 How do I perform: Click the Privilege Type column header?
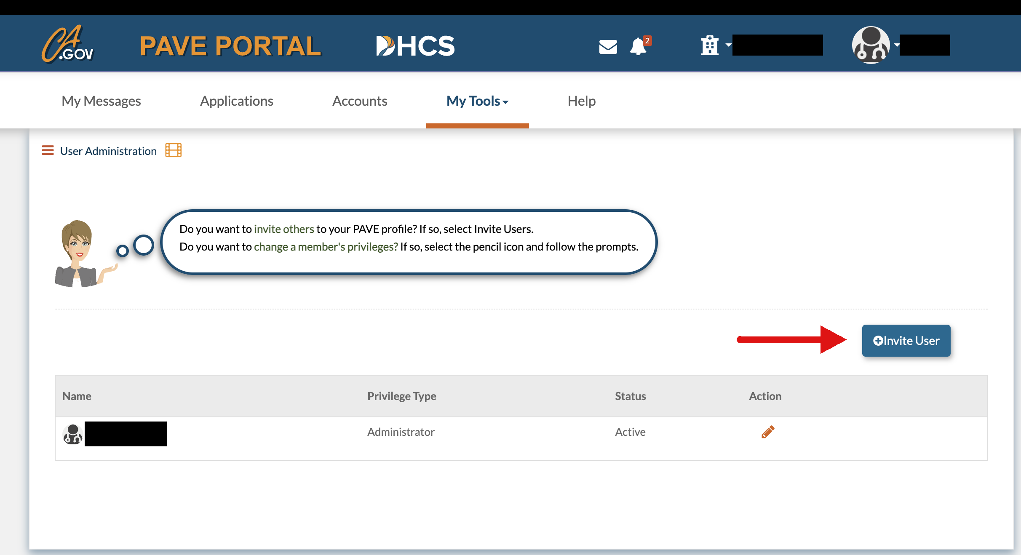click(x=401, y=396)
